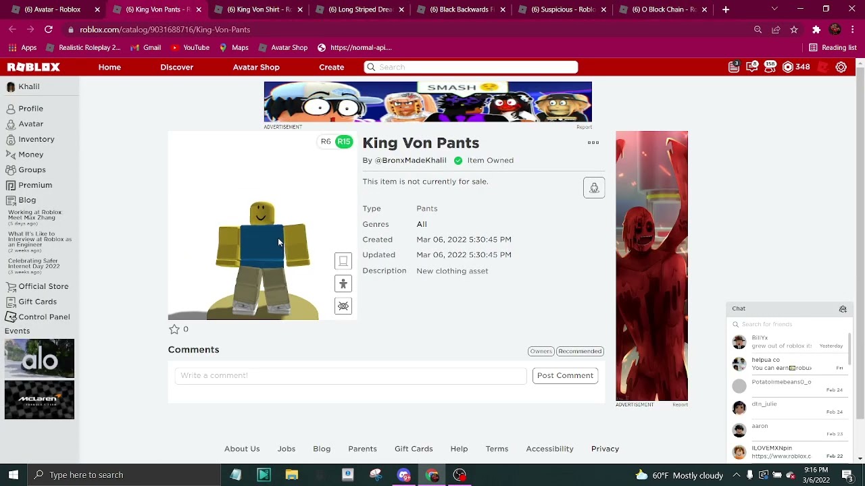Reload the page

pyautogui.click(x=49, y=30)
